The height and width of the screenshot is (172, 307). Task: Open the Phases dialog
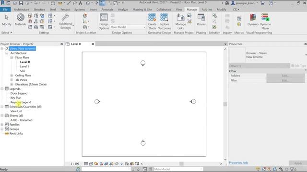pos(201,20)
